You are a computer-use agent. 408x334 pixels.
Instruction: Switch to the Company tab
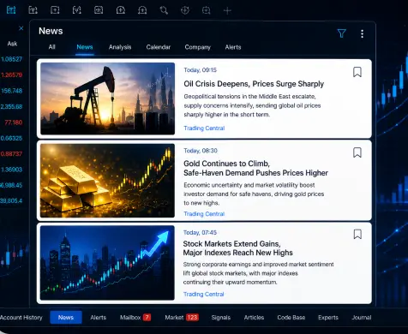point(197,47)
